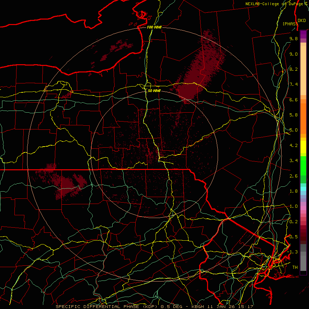Click the 3.4 value on the color scale

(x=294, y=161)
